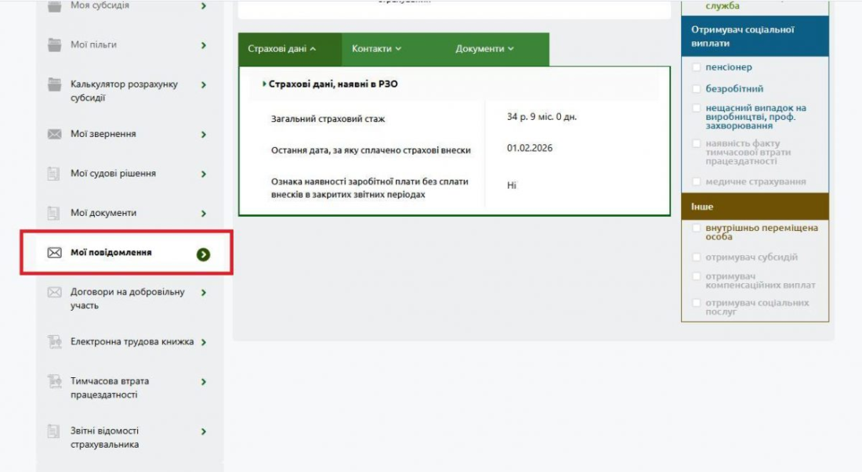This screenshot has width=862, height=472.
Task: Expand the Контакти dropdown tab
Action: coord(376,49)
